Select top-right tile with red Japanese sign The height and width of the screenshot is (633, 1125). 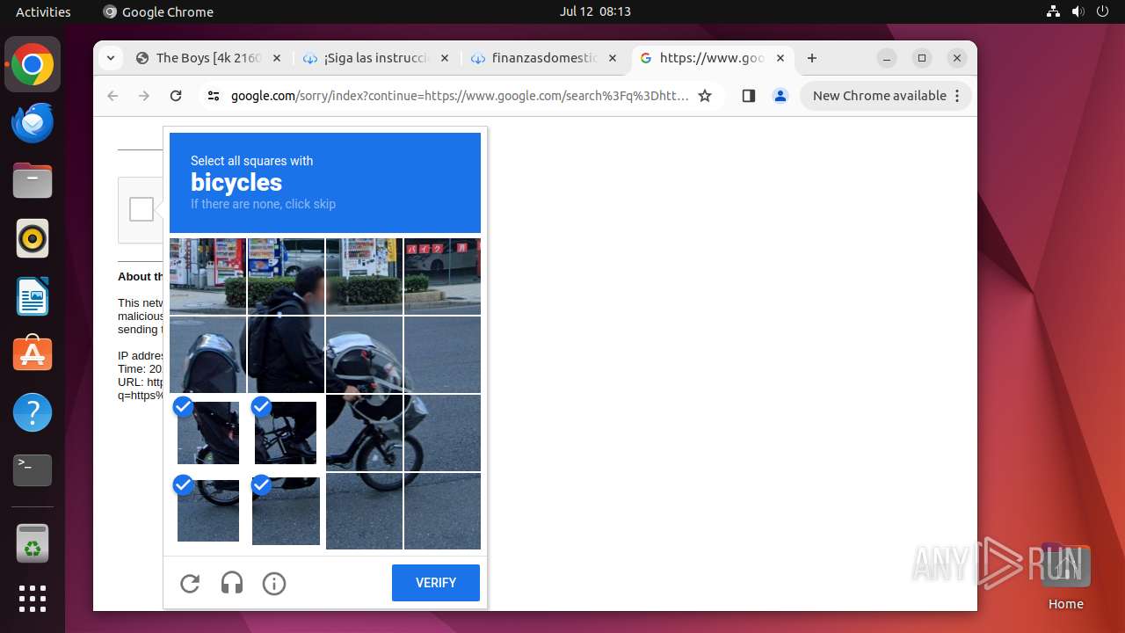point(442,276)
